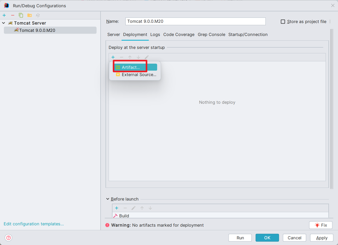Remove Before launch task with the minus icon
Screen dimensions: 338x245
pyautogui.click(x=125, y=208)
